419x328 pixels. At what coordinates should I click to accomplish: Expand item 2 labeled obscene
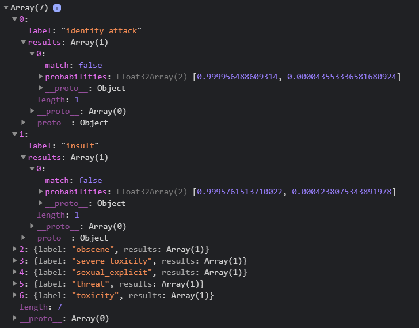point(15,249)
